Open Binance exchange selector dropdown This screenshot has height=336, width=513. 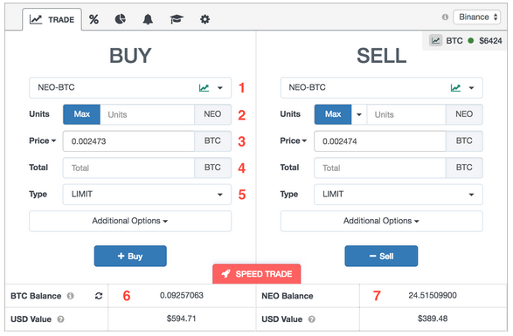tap(477, 17)
